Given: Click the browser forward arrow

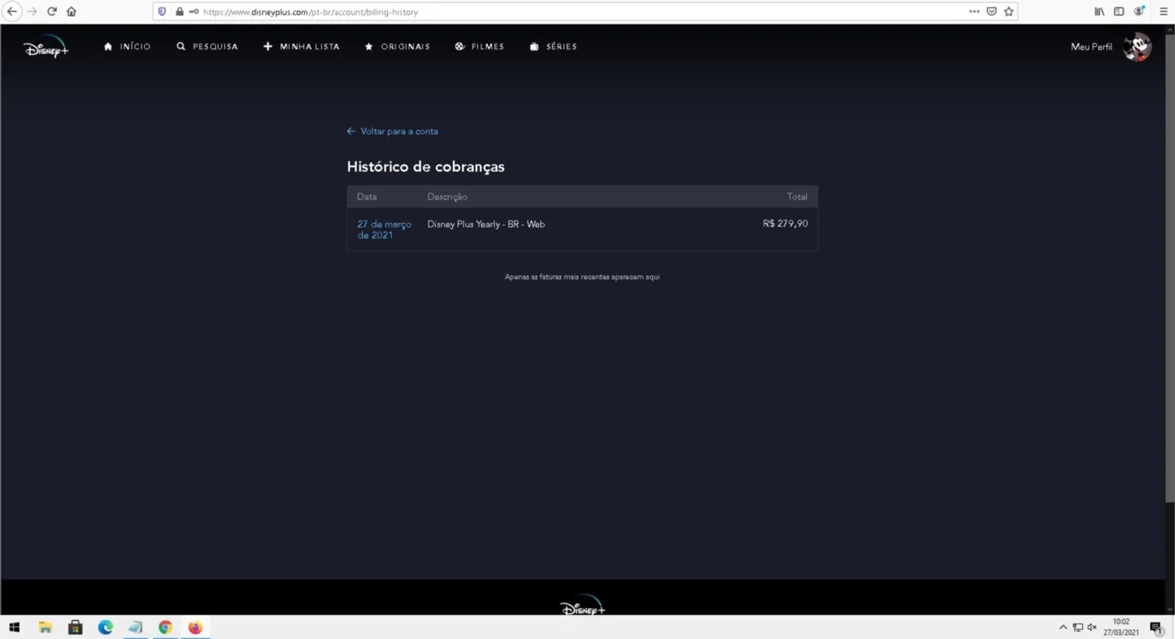Looking at the screenshot, I should pyautogui.click(x=32, y=11).
